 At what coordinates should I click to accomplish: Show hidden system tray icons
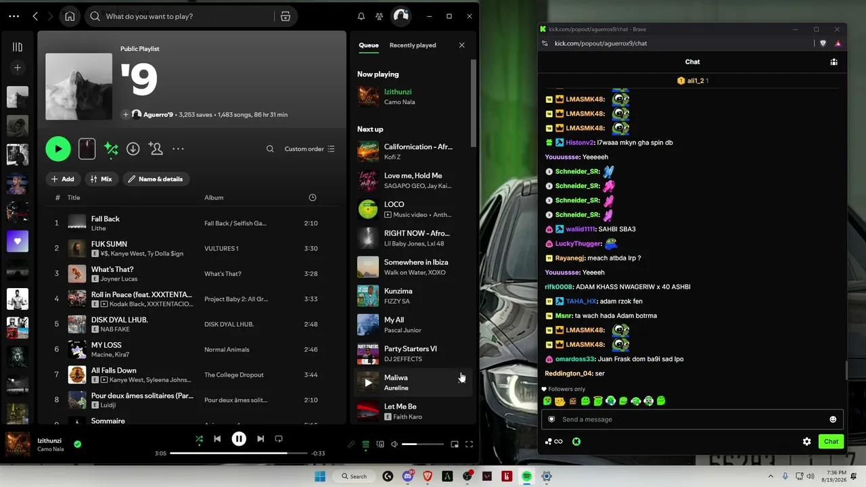[772, 476]
